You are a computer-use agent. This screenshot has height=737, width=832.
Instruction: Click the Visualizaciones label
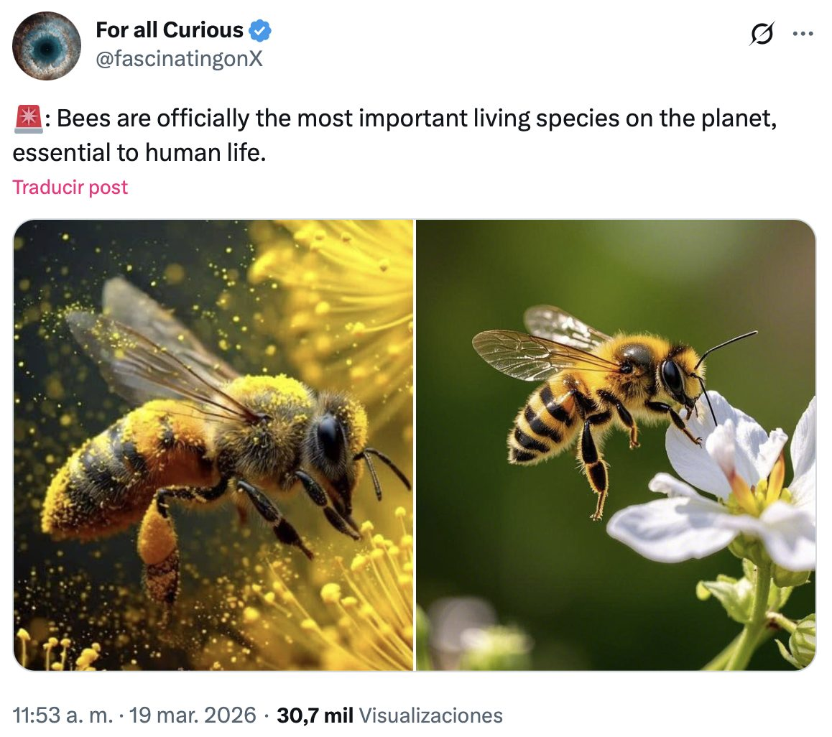pos(430,715)
